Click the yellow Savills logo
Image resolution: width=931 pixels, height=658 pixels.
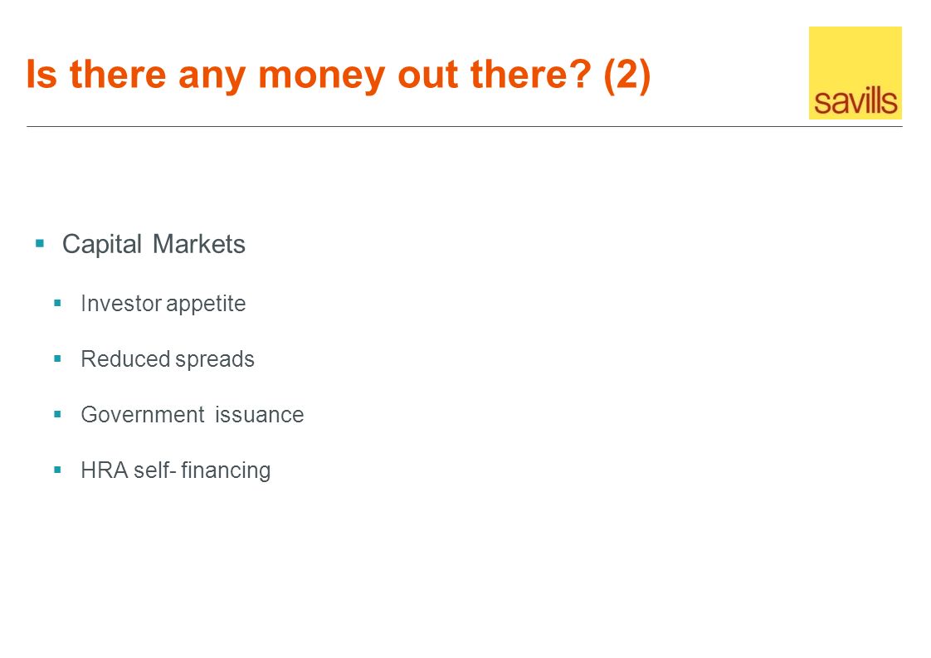855,72
